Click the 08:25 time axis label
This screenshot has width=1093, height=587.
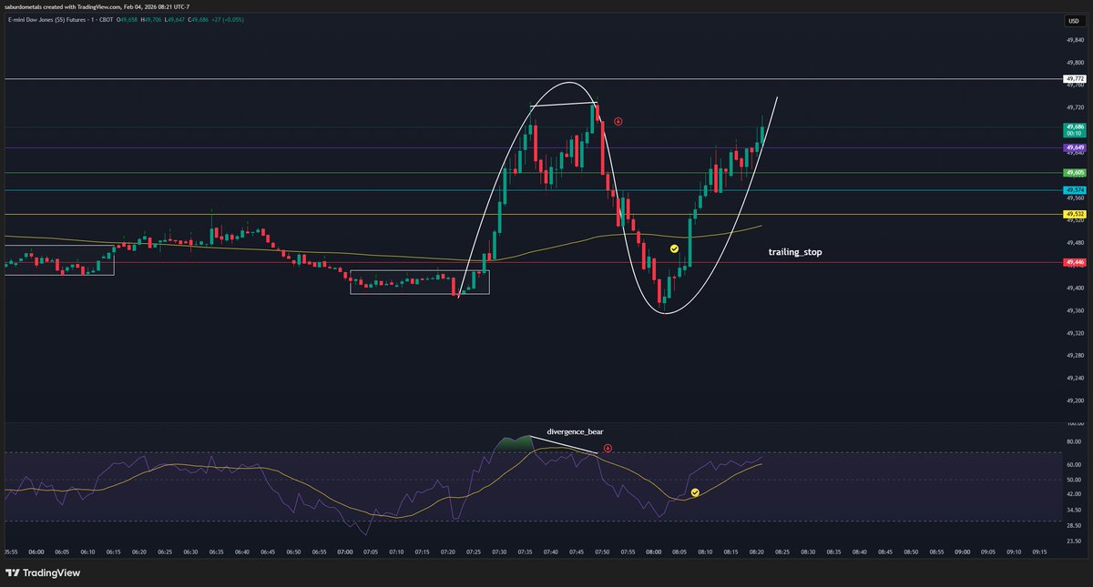(782, 552)
